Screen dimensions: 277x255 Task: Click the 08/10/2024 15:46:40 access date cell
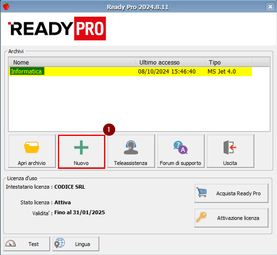pyautogui.click(x=167, y=72)
